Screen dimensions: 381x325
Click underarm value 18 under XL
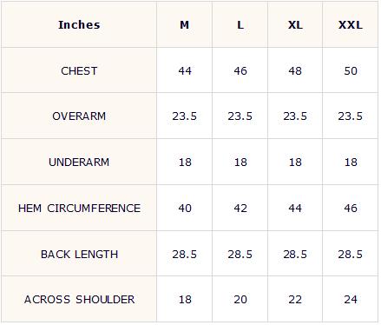point(295,162)
